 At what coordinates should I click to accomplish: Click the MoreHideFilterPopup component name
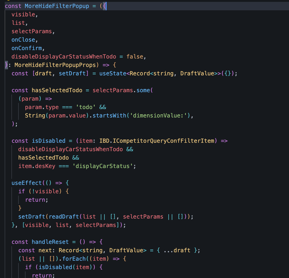pos(57,6)
